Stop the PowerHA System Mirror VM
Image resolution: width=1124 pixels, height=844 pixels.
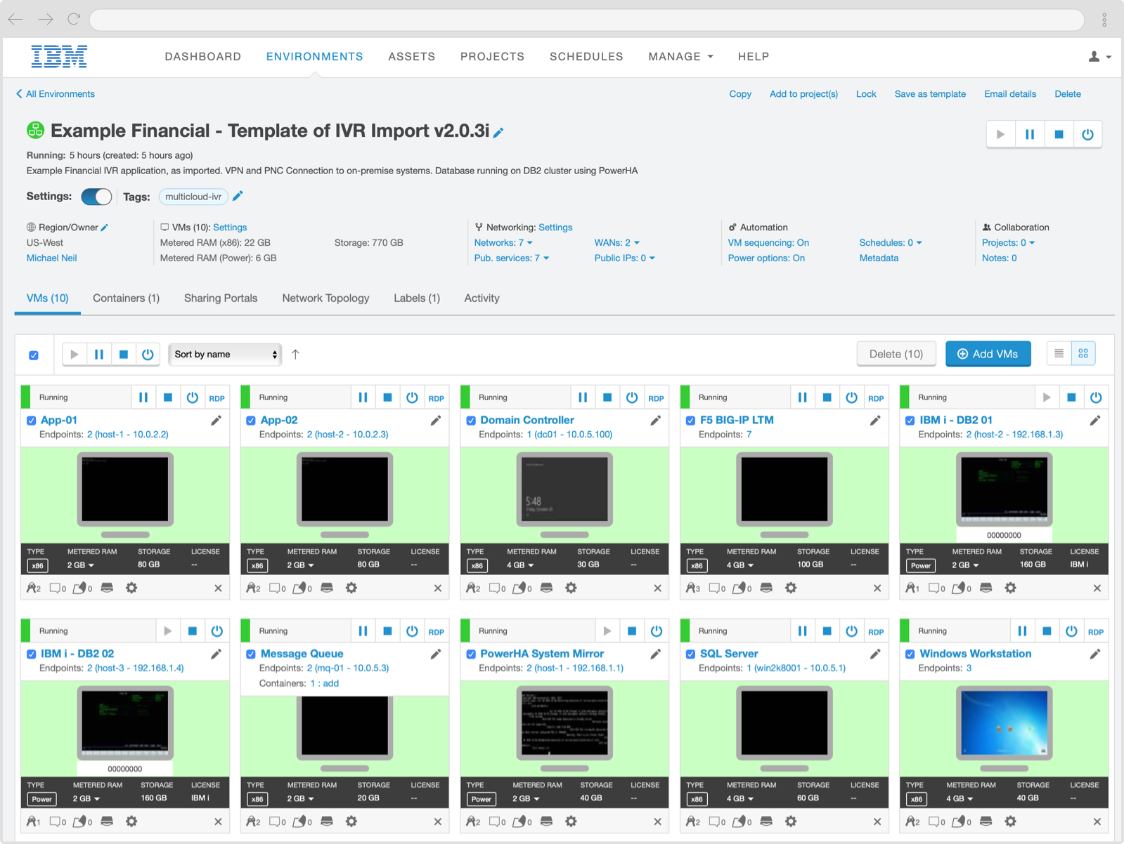pos(632,631)
